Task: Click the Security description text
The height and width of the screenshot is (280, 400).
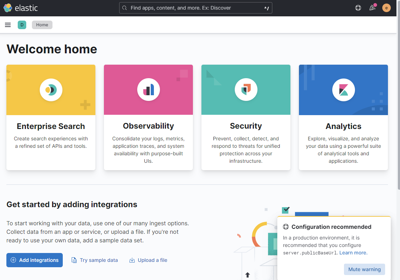Action: (246, 150)
